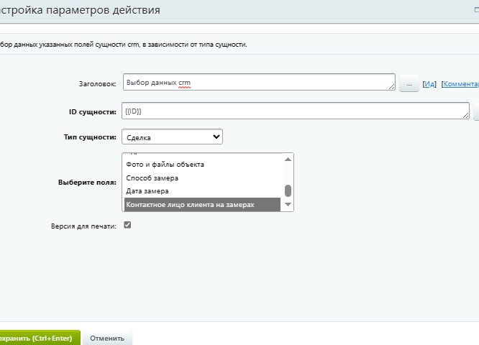
Task: Click resize handle of ID сущности field
Action: click(x=466, y=115)
